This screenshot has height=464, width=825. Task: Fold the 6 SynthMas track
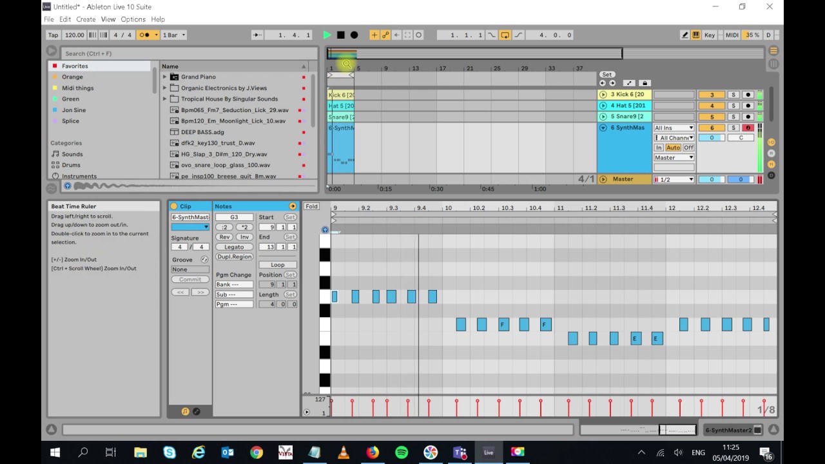coord(603,128)
